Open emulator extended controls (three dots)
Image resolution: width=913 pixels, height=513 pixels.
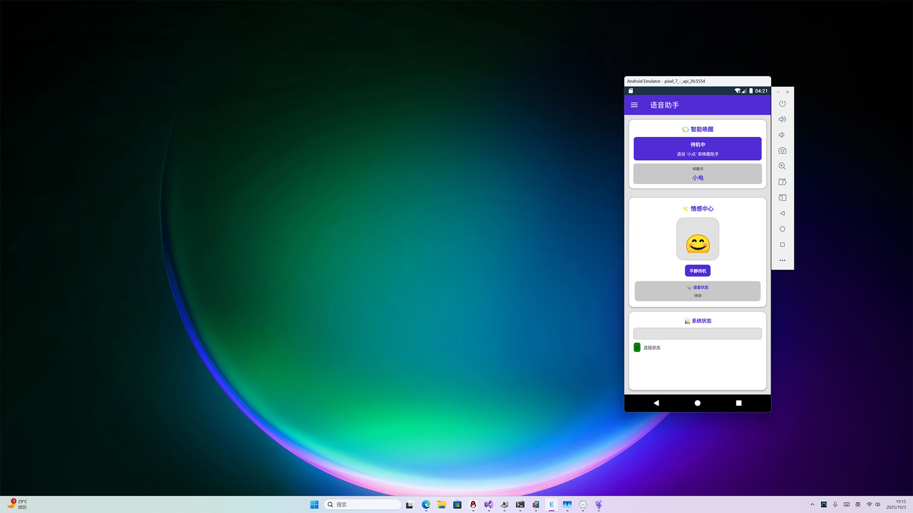coord(782,260)
